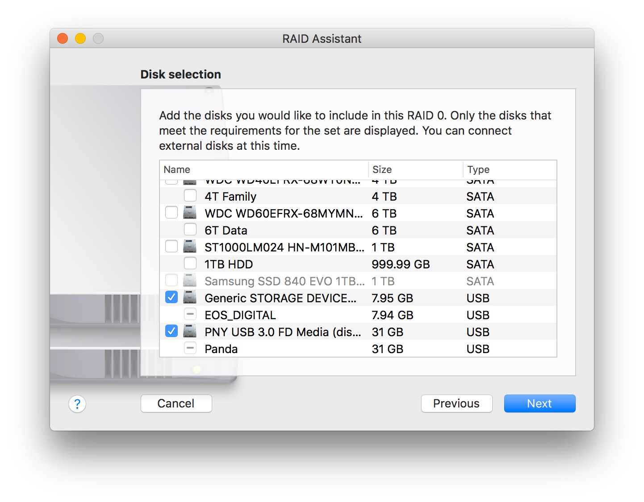The image size is (644, 502).
Task: Select the 1TB HDD row name
Action: [229, 264]
